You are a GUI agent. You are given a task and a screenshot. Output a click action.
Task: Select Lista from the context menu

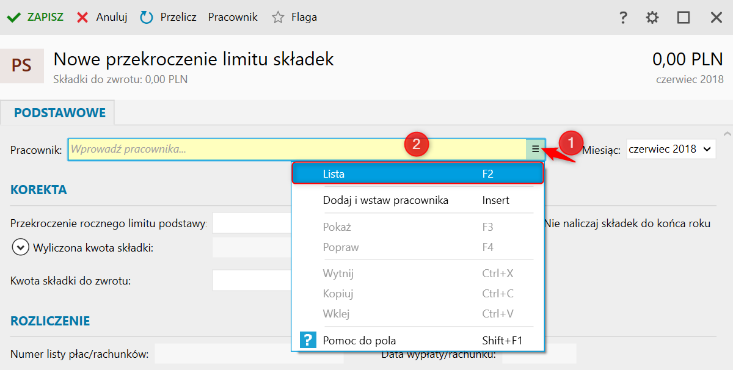[417, 174]
